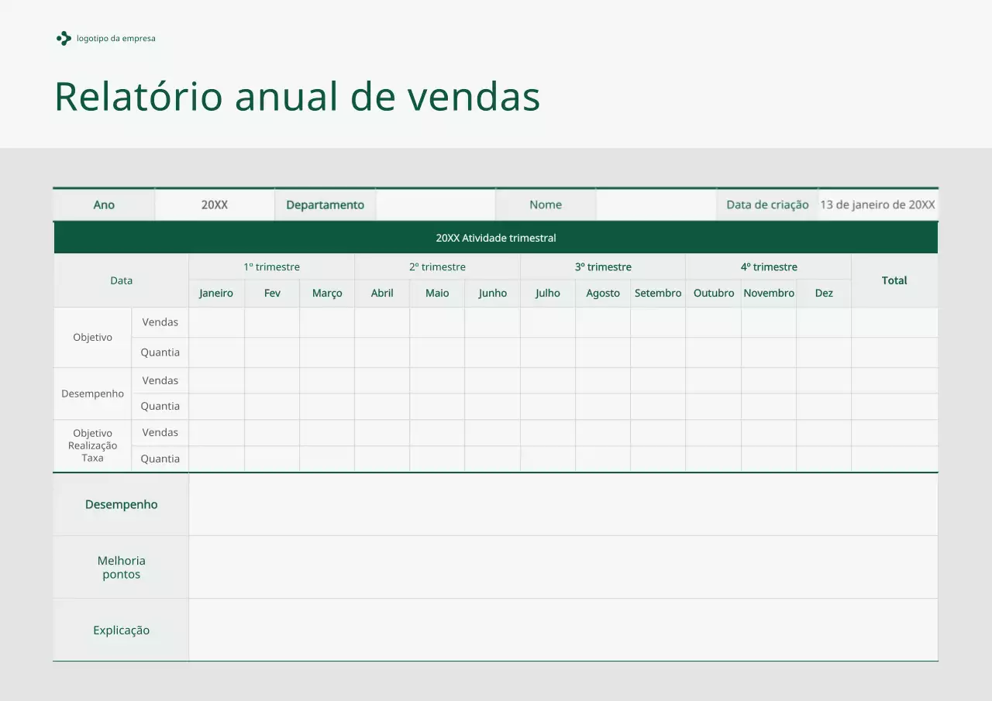The height and width of the screenshot is (701, 992).
Task: Select the 'Julho' month header
Action: 548,293
